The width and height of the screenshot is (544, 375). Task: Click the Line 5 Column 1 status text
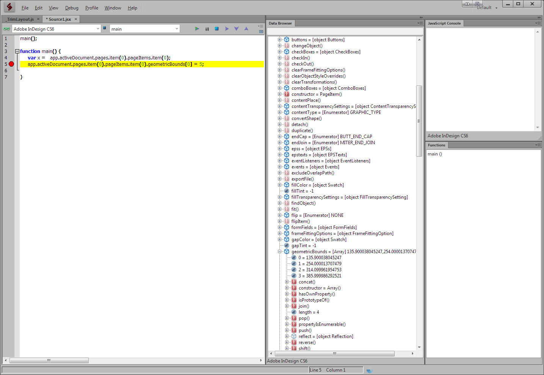click(328, 370)
